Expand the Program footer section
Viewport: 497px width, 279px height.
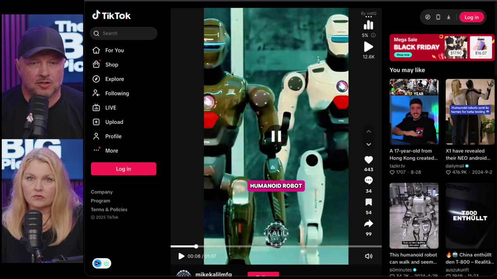coord(101,201)
